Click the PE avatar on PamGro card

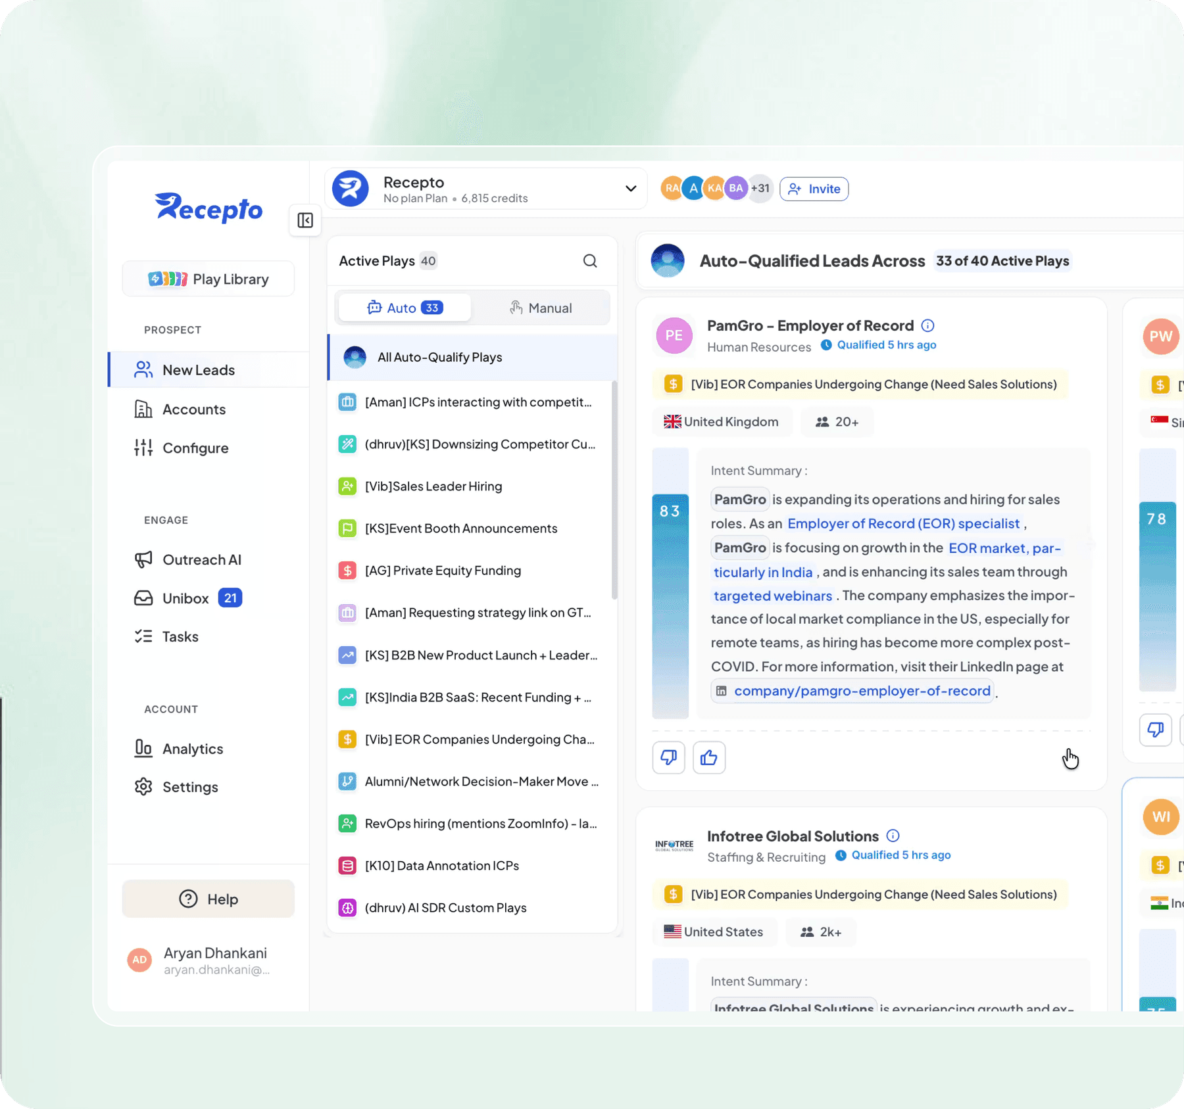click(674, 335)
